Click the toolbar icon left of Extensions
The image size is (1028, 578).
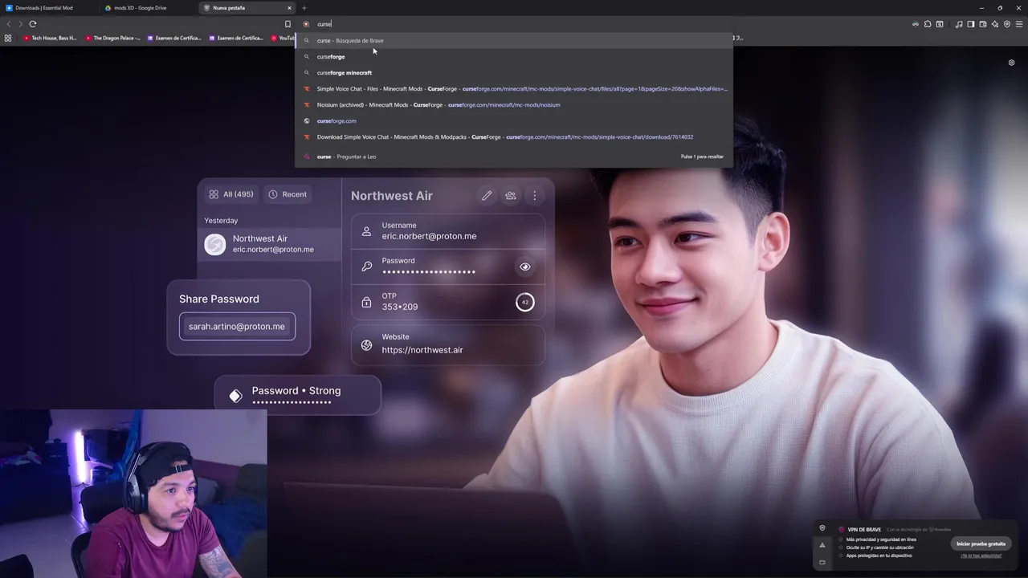[916, 24]
